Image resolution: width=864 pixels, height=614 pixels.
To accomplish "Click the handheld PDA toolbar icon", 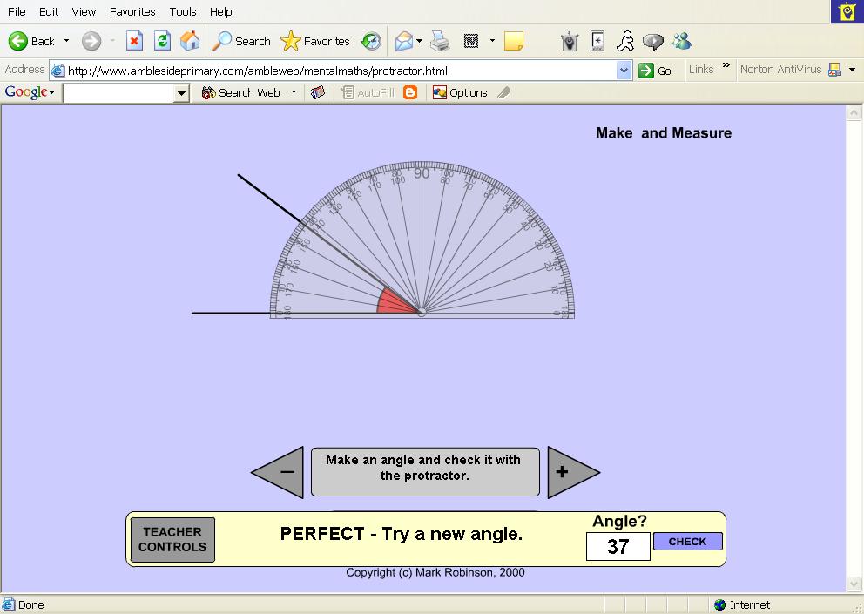I will (x=597, y=41).
